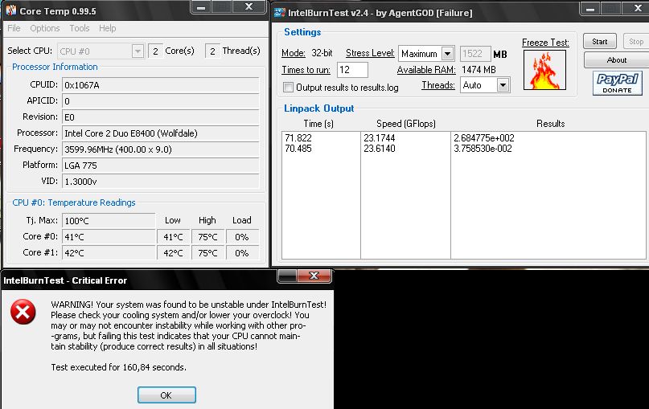Click the Tj. Max field 100°C
The image size is (649, 409).
[x=109, y=220]
